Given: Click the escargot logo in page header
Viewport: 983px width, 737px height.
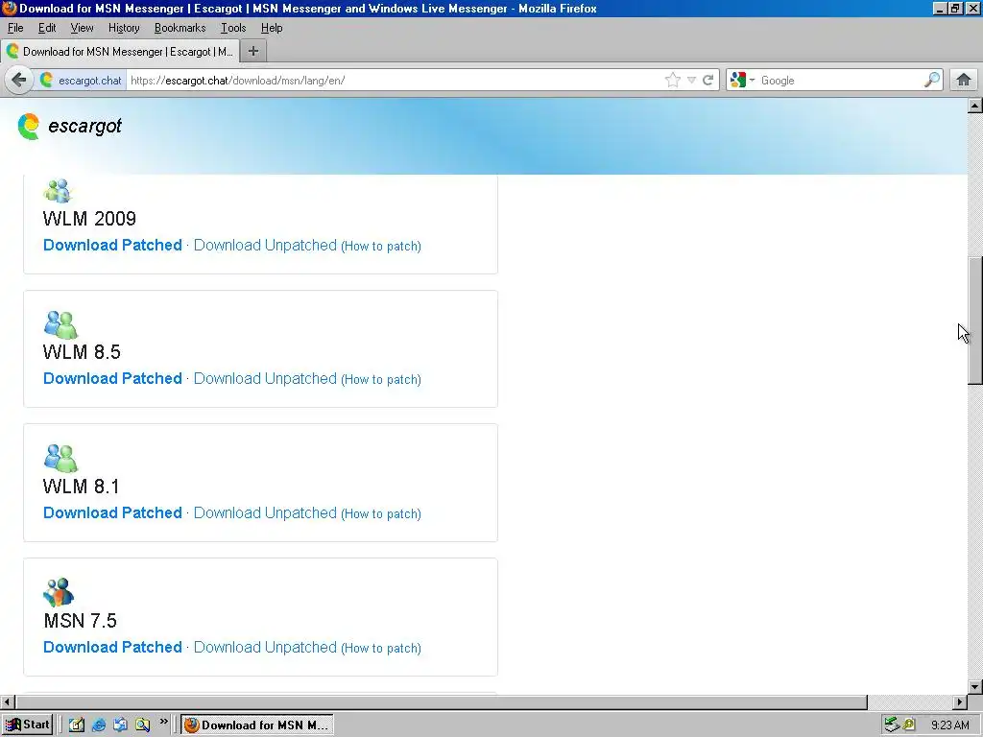Looking at the screenshot, I should [69, 126].
